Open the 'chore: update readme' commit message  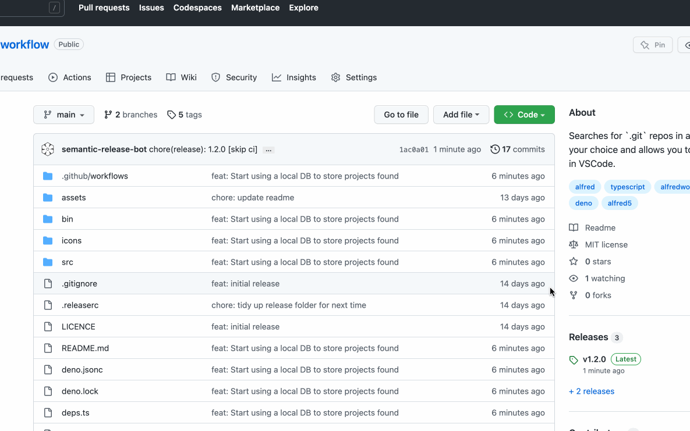click(253, 197)
